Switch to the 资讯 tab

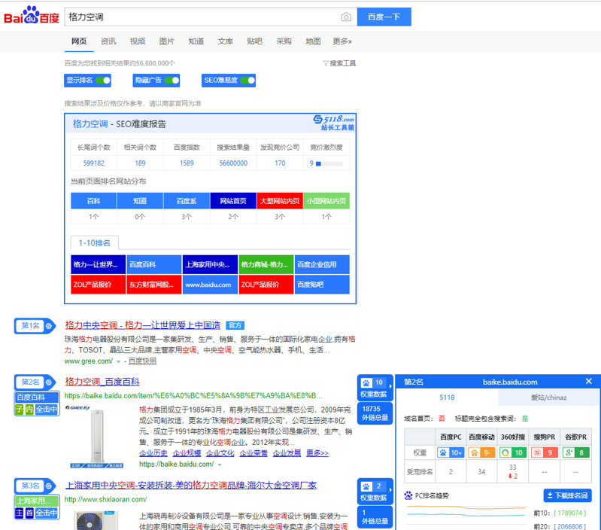pos(108,41)
